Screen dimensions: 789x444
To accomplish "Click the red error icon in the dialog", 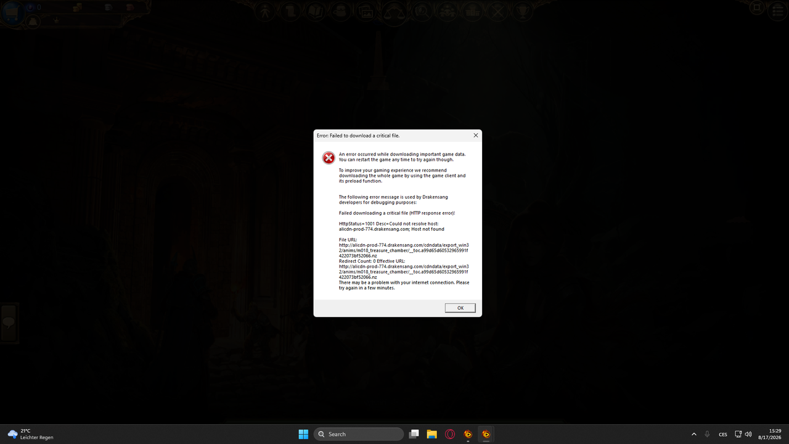I will point(329,158).
